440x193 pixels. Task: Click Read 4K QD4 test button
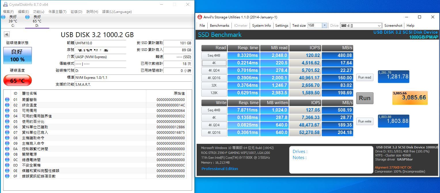point(214,70)
